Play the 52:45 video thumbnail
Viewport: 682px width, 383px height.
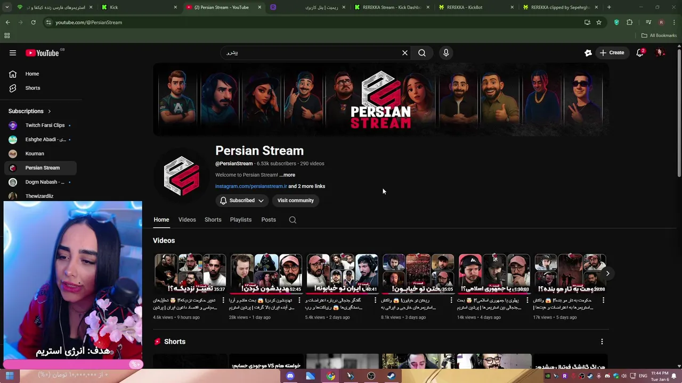click(x=266, y=273)
